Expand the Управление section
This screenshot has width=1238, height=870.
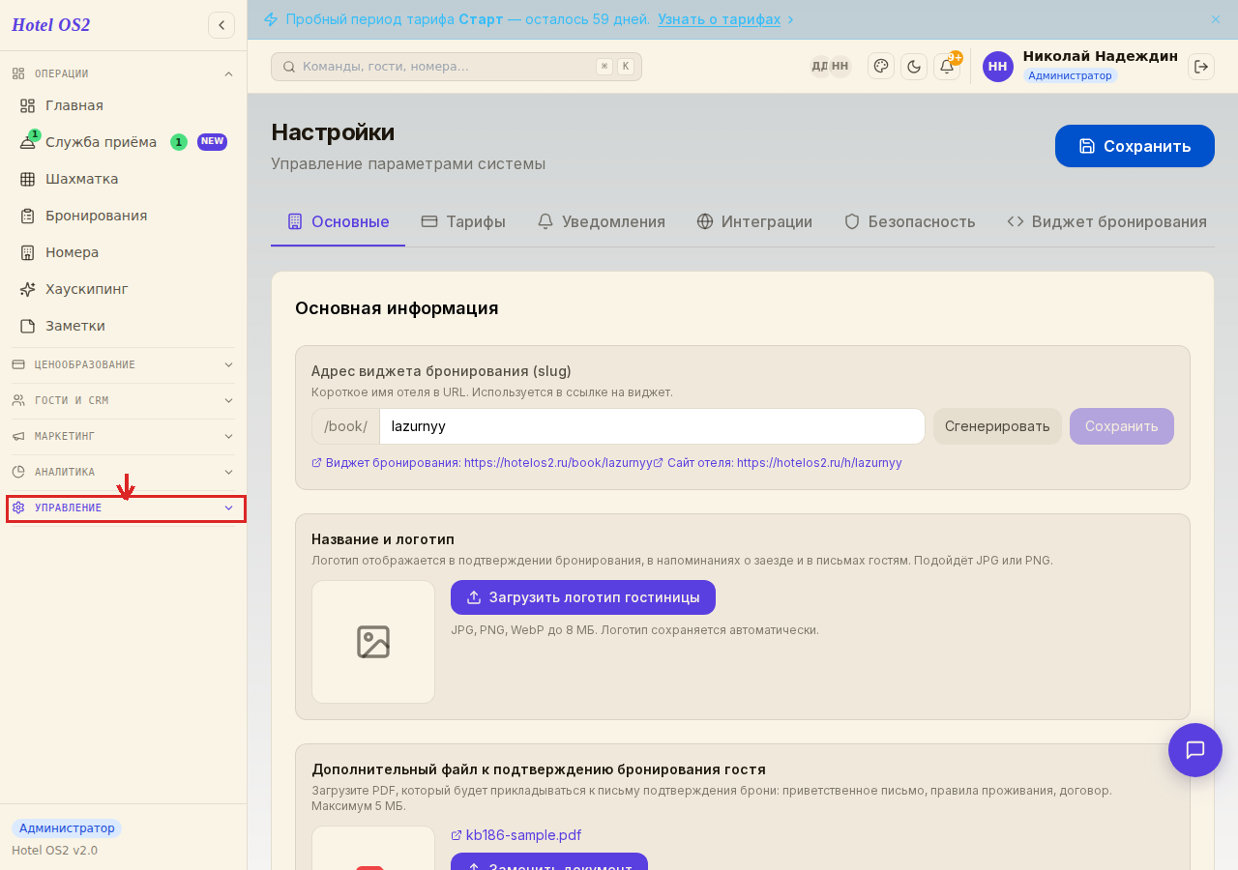pyautogui.click(x=124, y=507)
